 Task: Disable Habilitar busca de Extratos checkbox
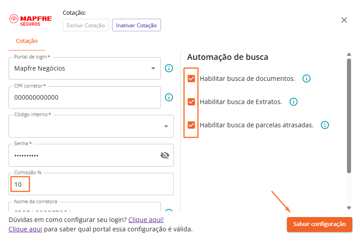pyautogui.click(x=191, y=102)
